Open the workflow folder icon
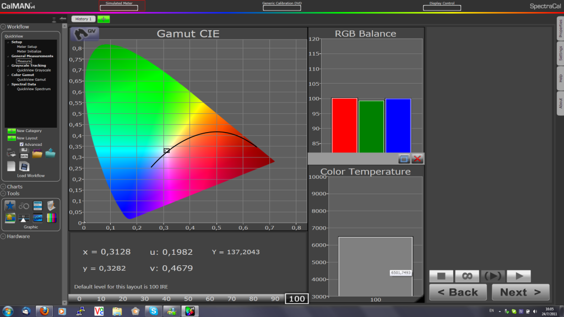The width and height of the screenshot is (564, 317). tap(37, 154)
